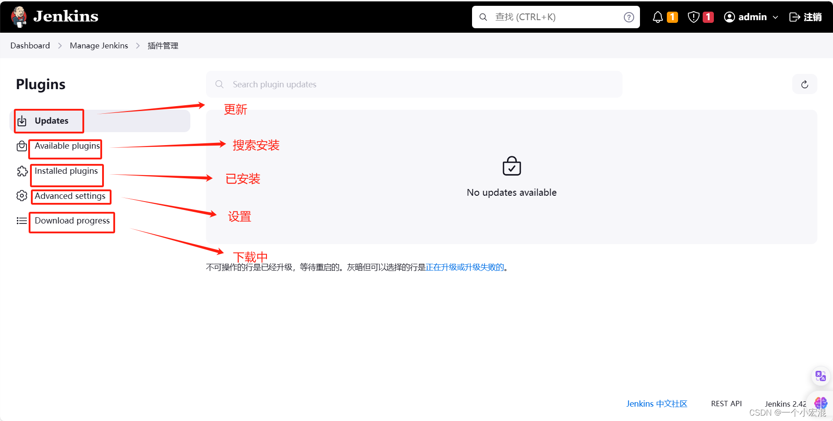Switch to the Available plugins tab
The height and width of the screenshot is (421, 833).
(x=66, y=146)
